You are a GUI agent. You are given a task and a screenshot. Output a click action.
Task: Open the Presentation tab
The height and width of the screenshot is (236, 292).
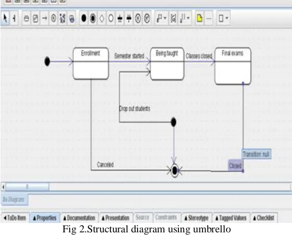[116, 218]
